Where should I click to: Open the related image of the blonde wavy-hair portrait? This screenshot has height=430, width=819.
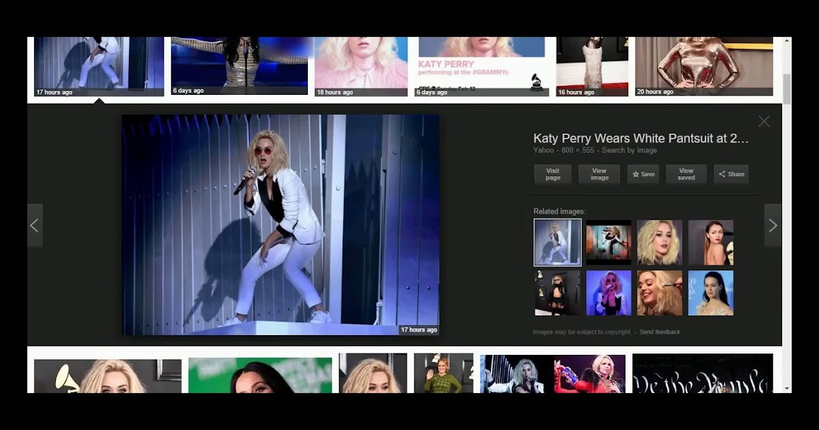(660, 242)
